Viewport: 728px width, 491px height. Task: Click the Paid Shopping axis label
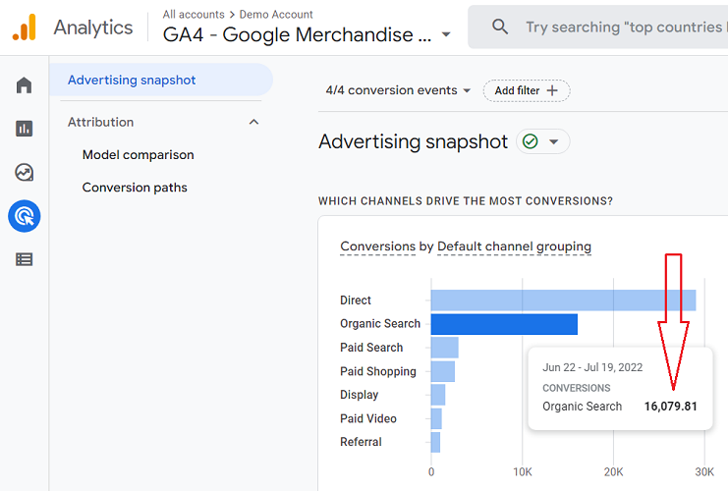click(x=378, y=371)
